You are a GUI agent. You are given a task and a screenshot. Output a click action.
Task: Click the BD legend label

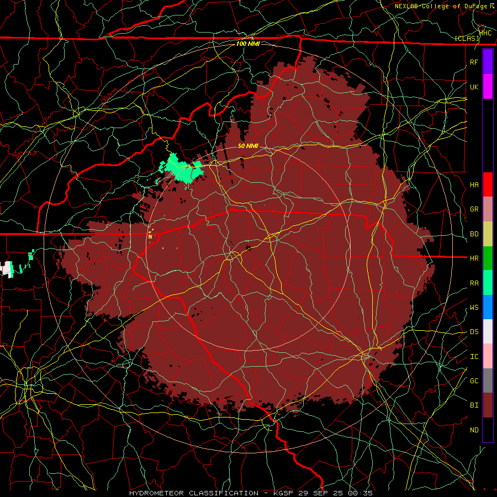coord(474,234)
